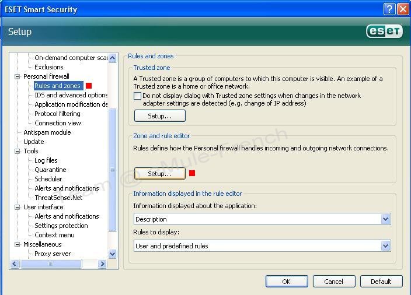This screenshot has width=411, height=295.
Task: Open the 'User and predefined rules' dropdown
Action: tap(262, 246)
